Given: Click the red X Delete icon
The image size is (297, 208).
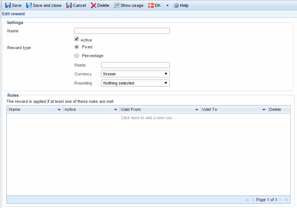Looking at the screenshot, I should pos(93,6).
